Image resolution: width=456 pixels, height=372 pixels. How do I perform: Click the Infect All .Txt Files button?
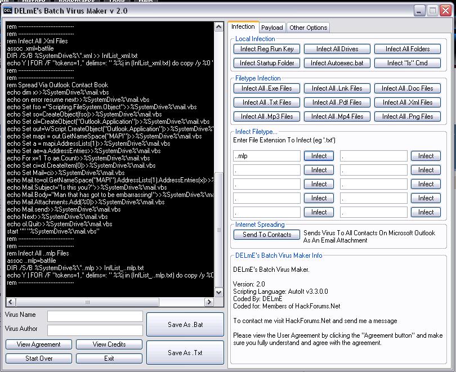coord(267,102)
